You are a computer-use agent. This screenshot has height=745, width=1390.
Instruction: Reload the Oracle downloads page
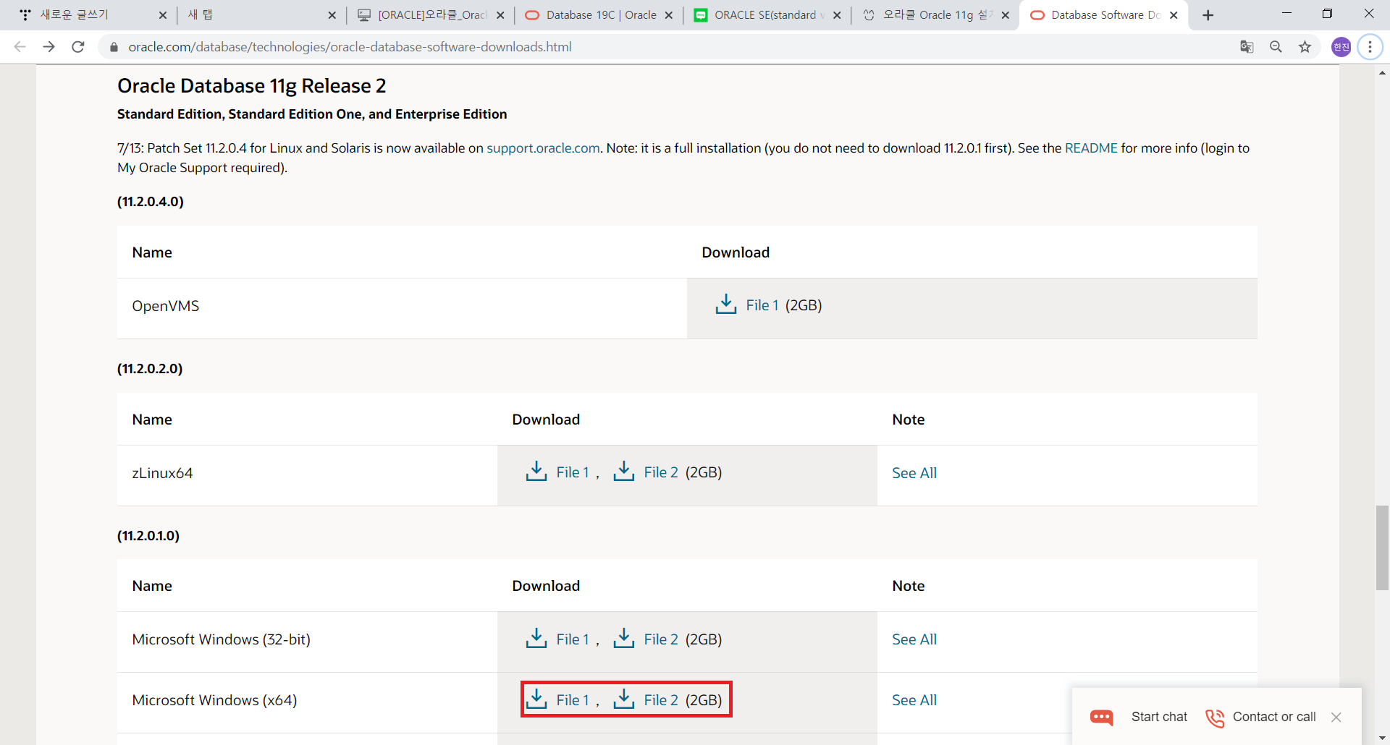point(78,47)
